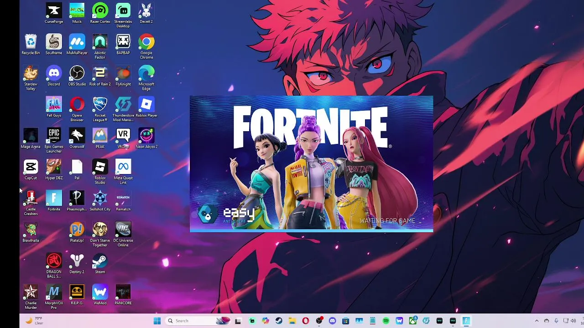This screenshot has width=584, height=328.
Task: Launch Rematch desktop icon
Action: pos(123,201)
